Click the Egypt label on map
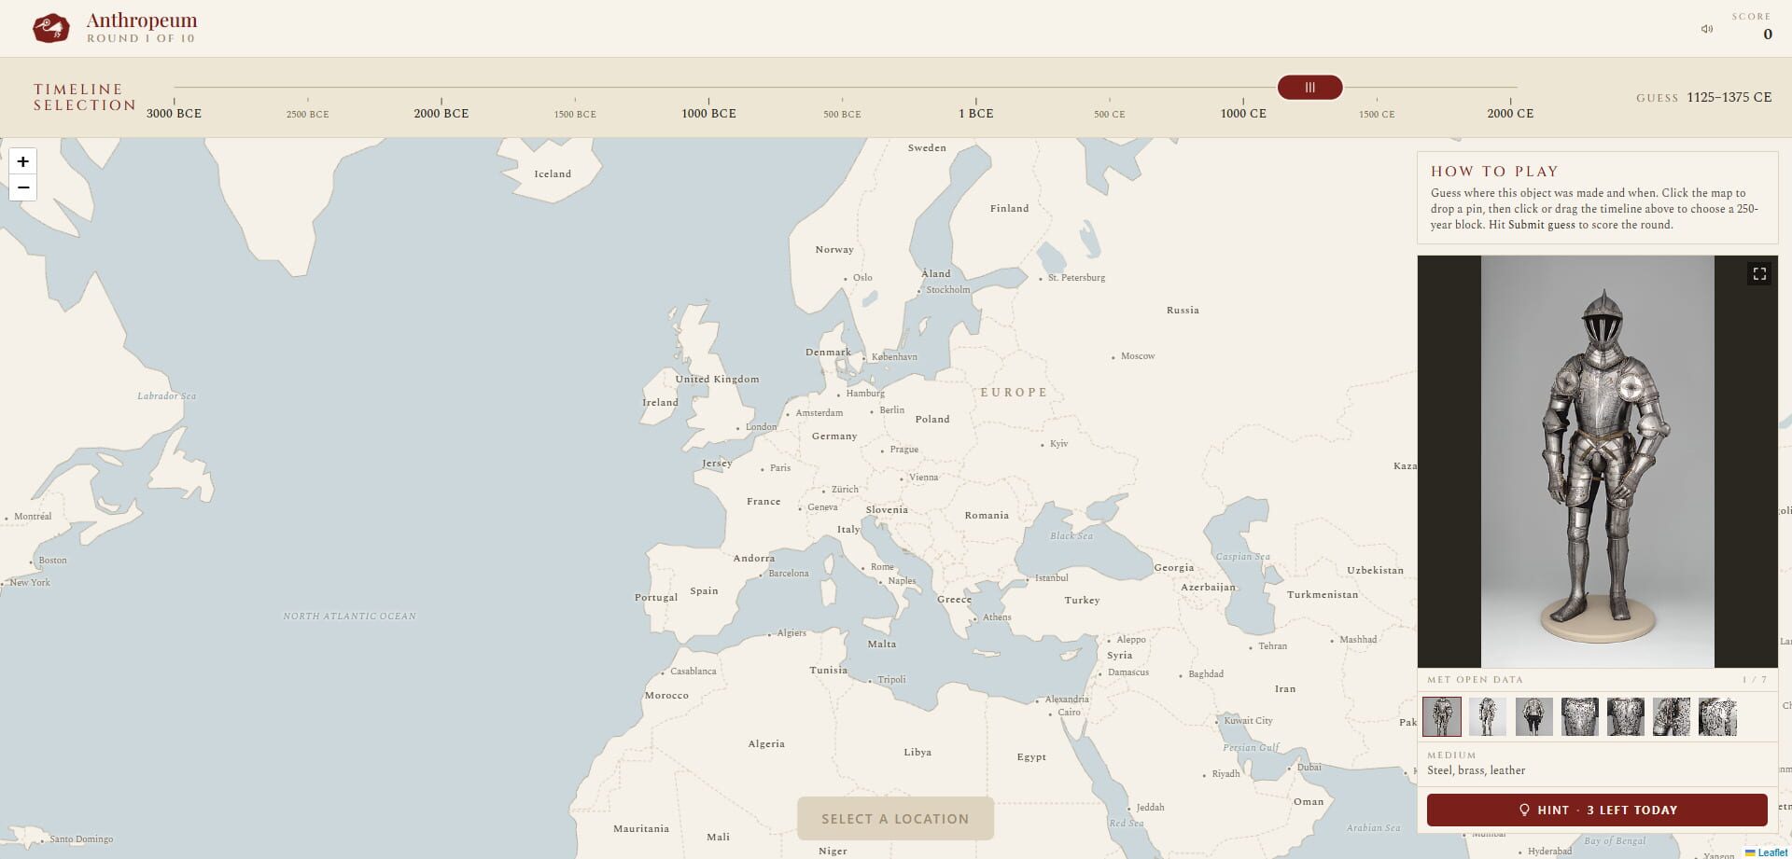The height and width of the screenshot is (859, 1792). [1031, 756]
